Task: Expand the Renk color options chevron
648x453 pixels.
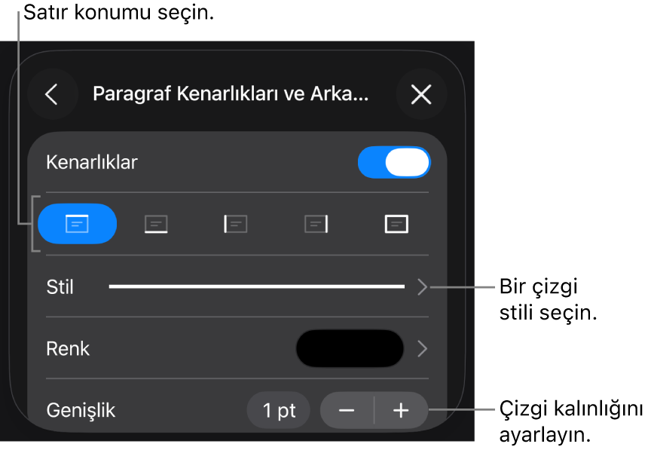Action: [422, 349]
